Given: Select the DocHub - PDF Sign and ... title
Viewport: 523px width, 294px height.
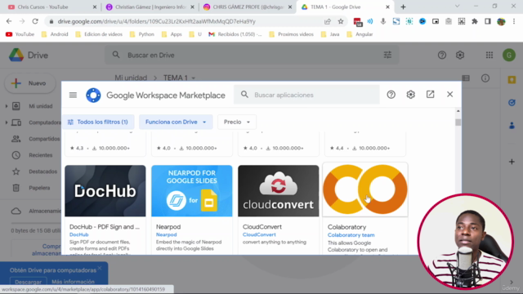Looking at the screenshot, I should click(x=105, y=227).
